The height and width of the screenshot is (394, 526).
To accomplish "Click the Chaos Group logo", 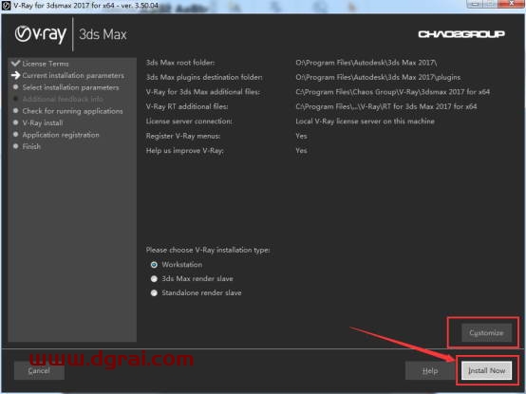I will [x=461, y=34].
